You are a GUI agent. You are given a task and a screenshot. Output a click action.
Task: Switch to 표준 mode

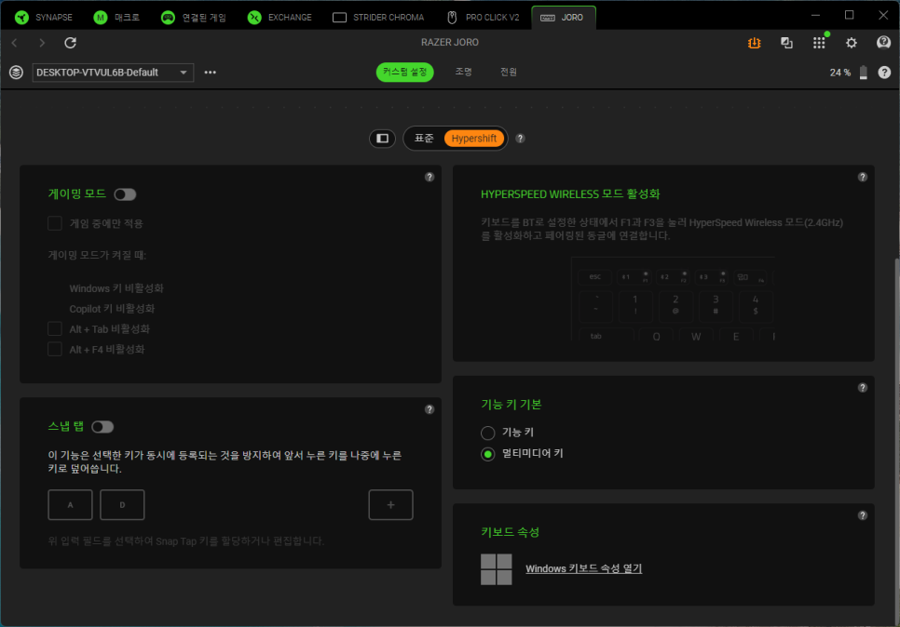tap(424, 139)
